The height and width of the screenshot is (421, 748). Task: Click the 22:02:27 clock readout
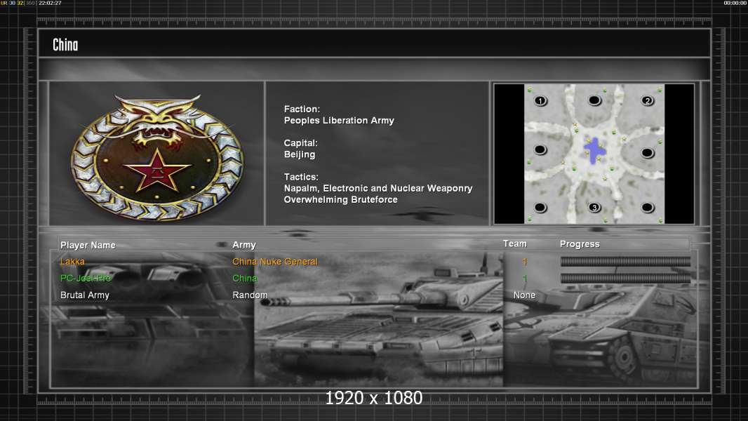coord(50,3)
